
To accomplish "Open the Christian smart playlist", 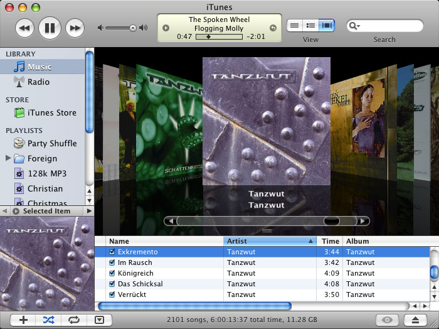I will click(x=43, y=188).
